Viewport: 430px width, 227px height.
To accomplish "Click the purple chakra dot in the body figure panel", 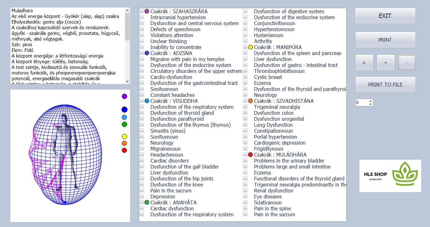I will coord(124,96).
